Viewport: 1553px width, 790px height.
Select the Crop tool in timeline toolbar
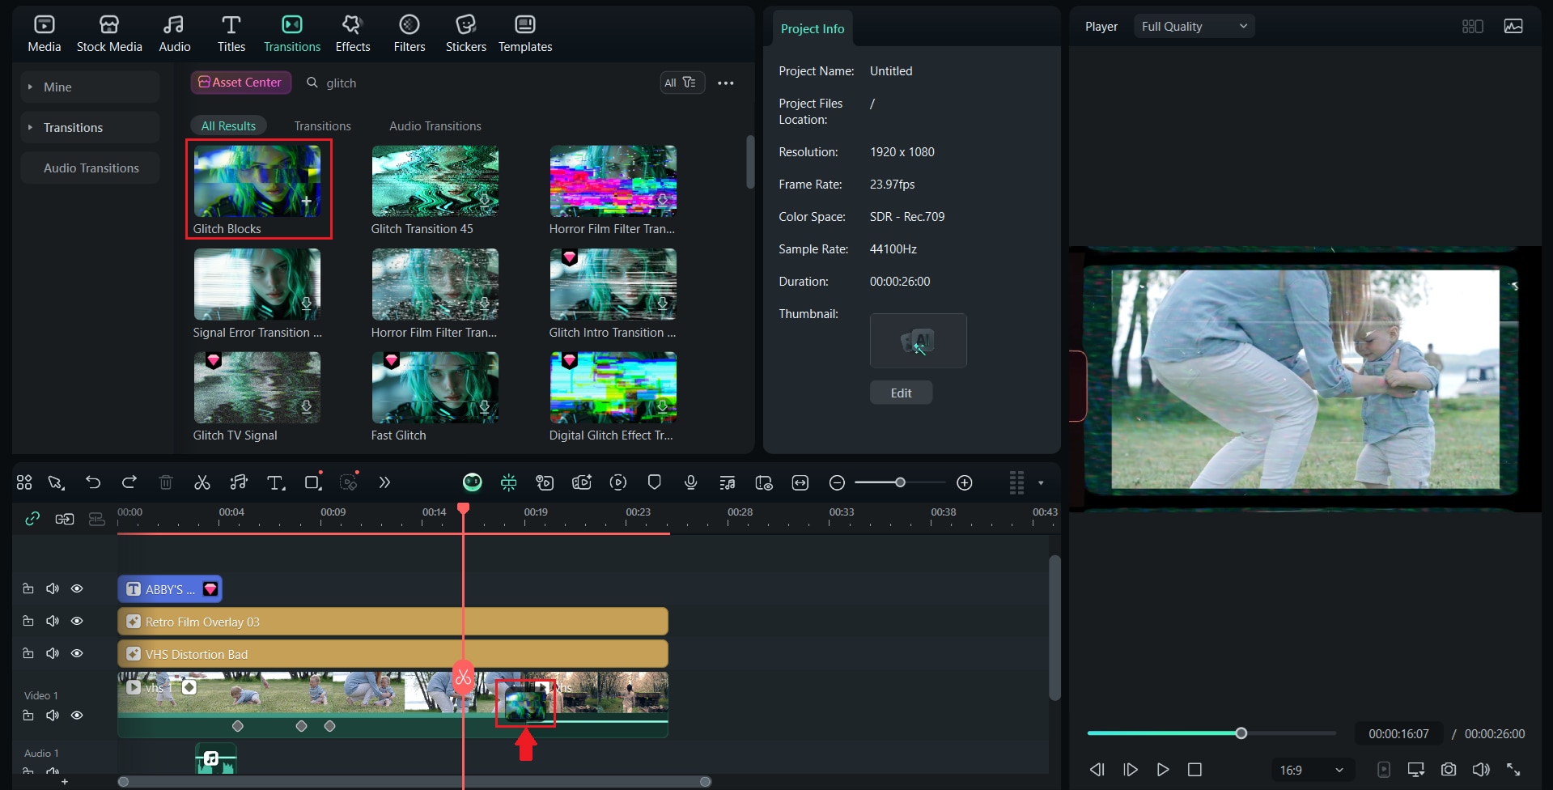click(312, 482)
